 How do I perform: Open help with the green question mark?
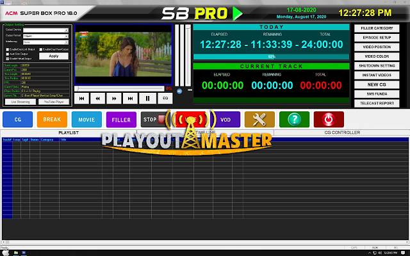[x=294, y=120]
